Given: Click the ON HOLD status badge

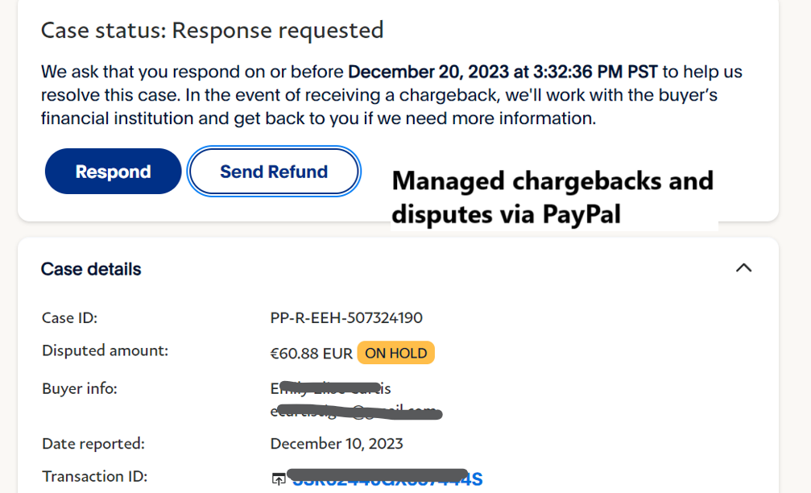Looking at the screenshot, I should (395, 353).
